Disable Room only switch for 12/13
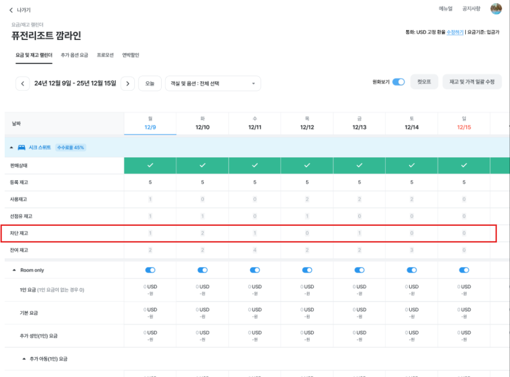The height and width of the screenshot is (377, 510). pos(359,270)
